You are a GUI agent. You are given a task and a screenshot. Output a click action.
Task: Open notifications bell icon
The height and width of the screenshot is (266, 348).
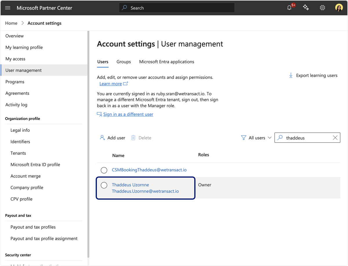point(289,8)
